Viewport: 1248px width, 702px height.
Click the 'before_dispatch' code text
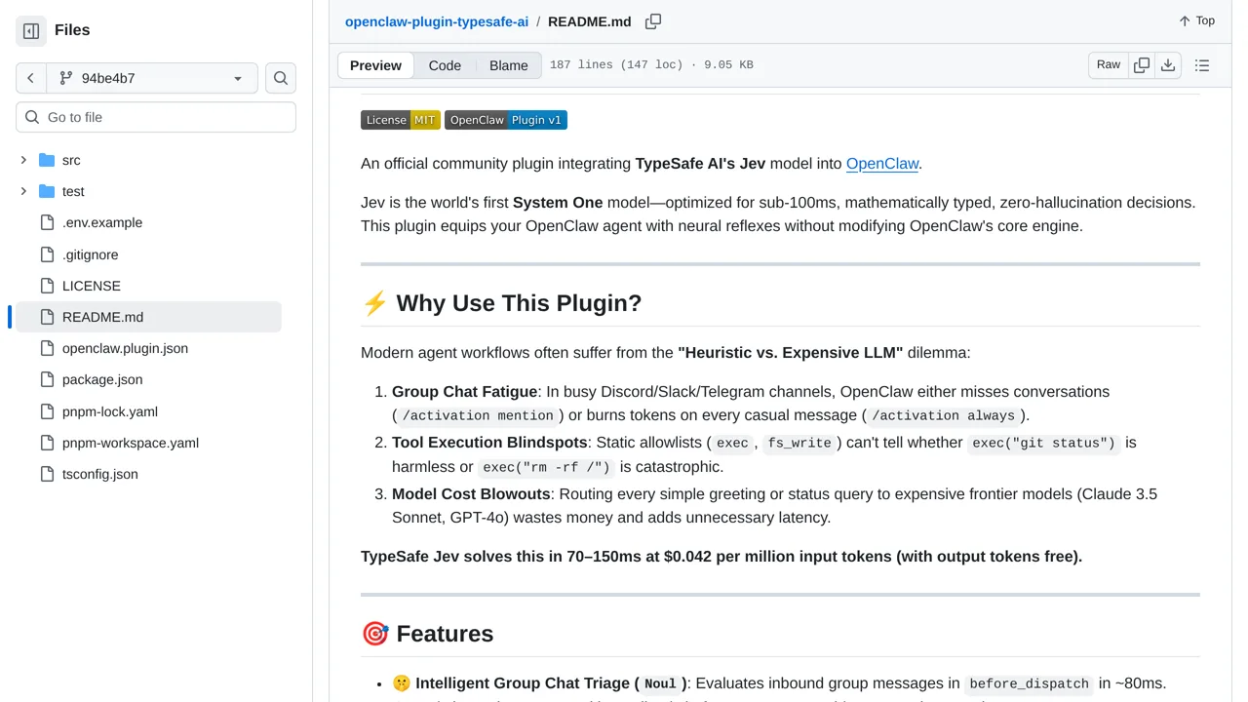click(1029, 683)
